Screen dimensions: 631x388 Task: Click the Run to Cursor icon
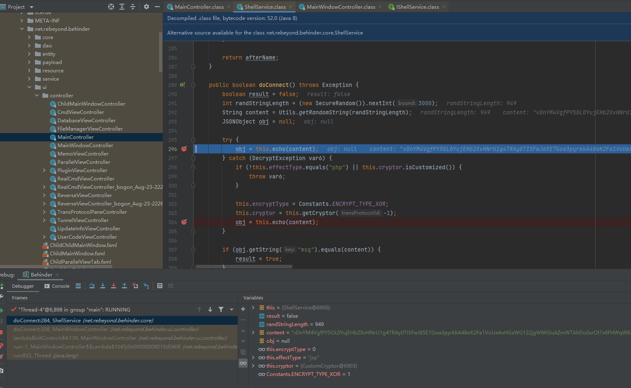146,286
